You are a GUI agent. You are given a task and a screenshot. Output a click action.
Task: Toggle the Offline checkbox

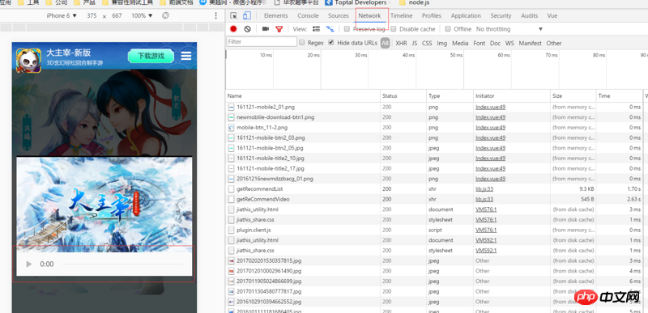pos(448,29)
